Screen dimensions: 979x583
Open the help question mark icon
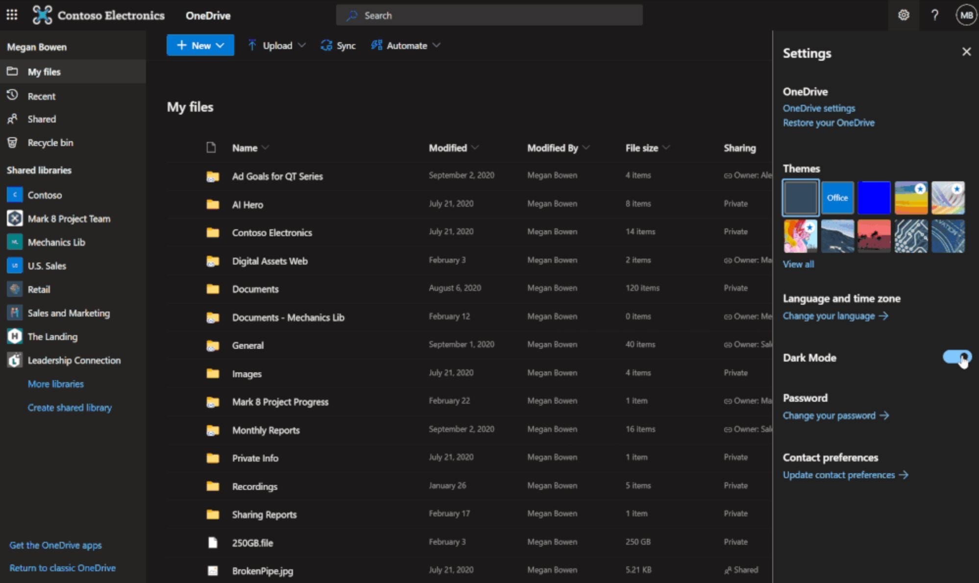pos(935,15)
